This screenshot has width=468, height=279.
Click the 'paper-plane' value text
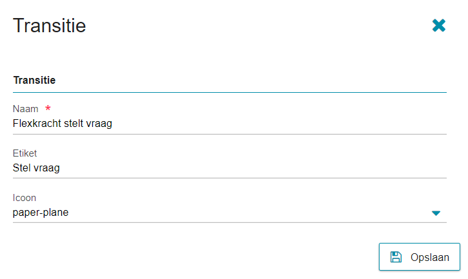point(41,213)
